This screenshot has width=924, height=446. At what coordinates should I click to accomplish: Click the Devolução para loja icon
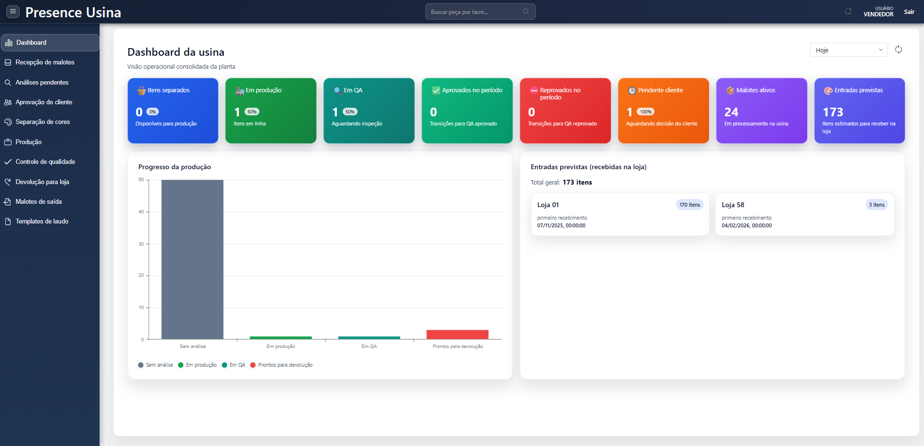tap(8, 182)
